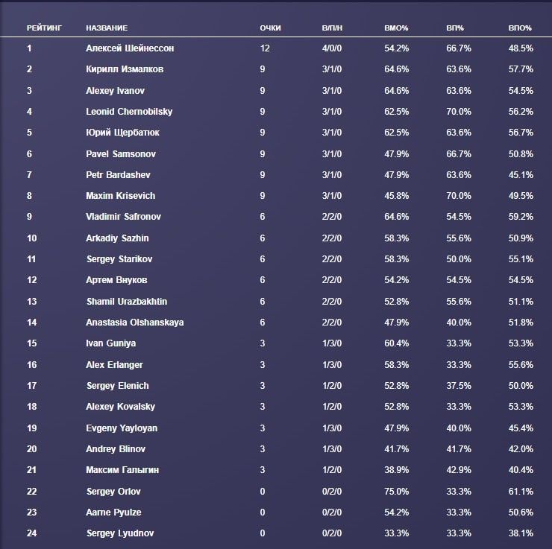Select Anastasia Olshanskaya in the list
The height and width of the screenshot is (549, 552).
pyautogui.click(x=134, y=323)
